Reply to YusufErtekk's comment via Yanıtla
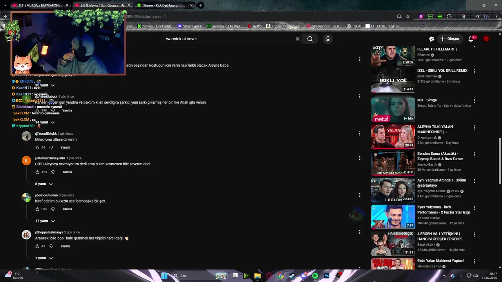 65,148
